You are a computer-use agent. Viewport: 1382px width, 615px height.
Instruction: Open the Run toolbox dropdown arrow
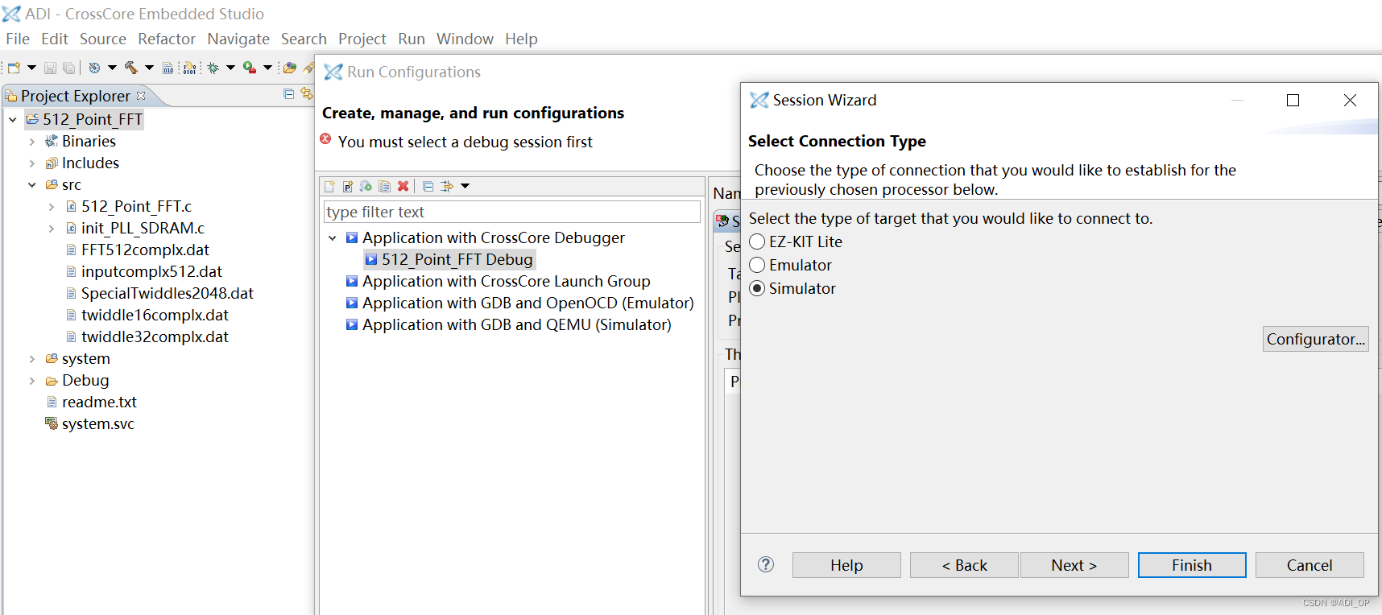coord(267,68)
